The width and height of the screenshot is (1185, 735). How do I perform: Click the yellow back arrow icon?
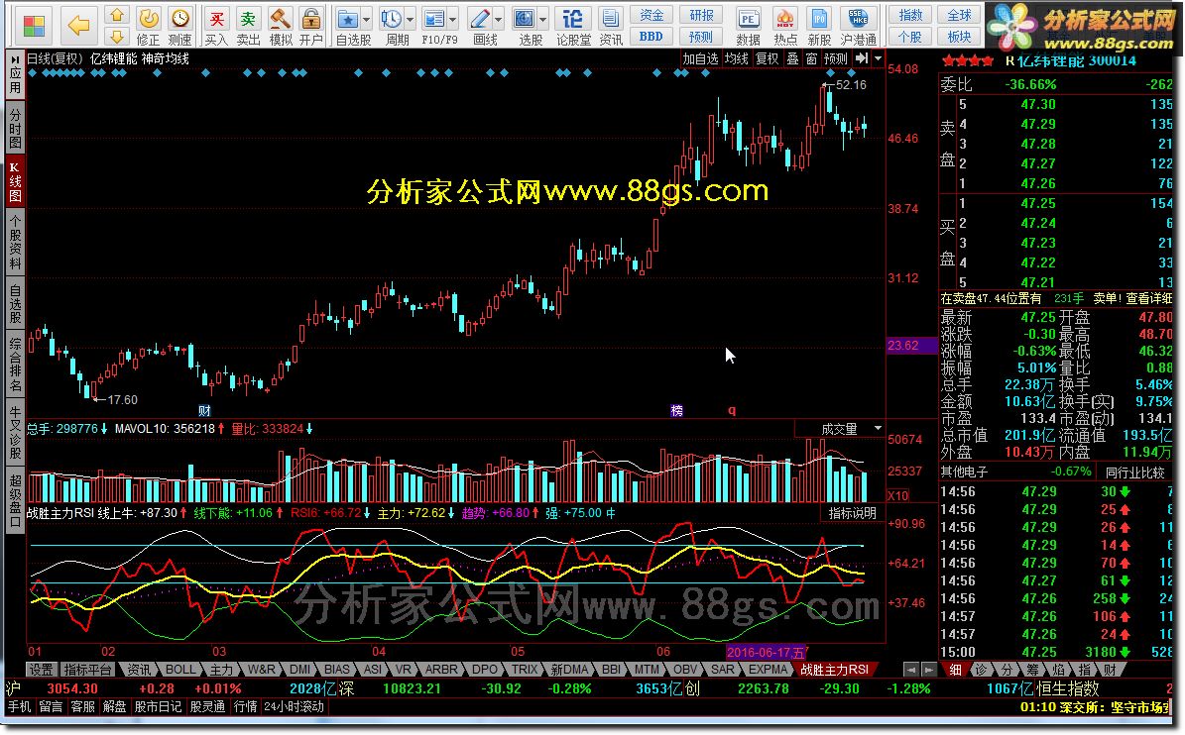(78, 26)
